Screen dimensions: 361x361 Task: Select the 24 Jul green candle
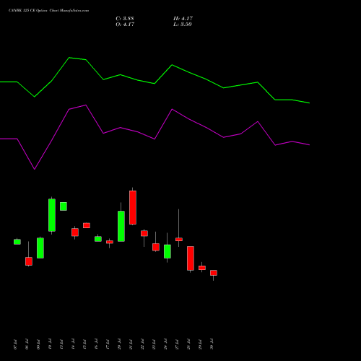click(x=168, y=251)
